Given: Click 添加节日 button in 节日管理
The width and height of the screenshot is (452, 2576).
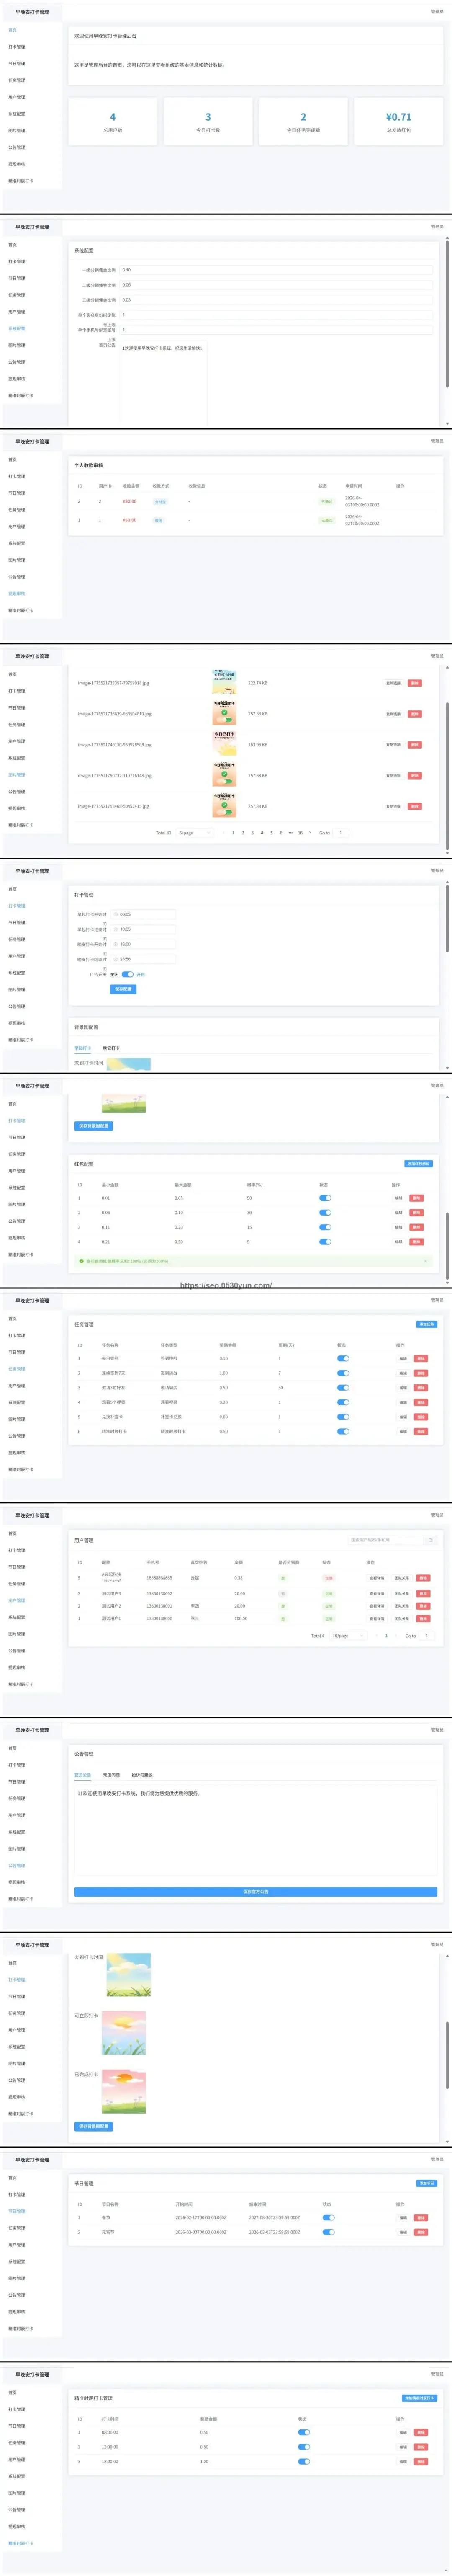Looking at the screenshot, I should (426, 2183).
